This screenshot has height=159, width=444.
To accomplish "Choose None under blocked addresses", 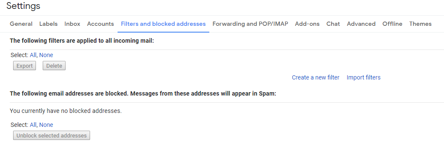I will pyautogui.click(x=46, y=125).
